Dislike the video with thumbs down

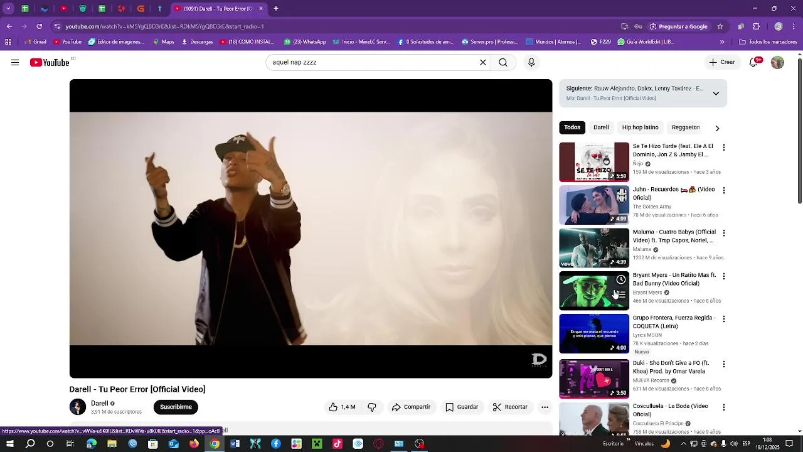(372, 407)
